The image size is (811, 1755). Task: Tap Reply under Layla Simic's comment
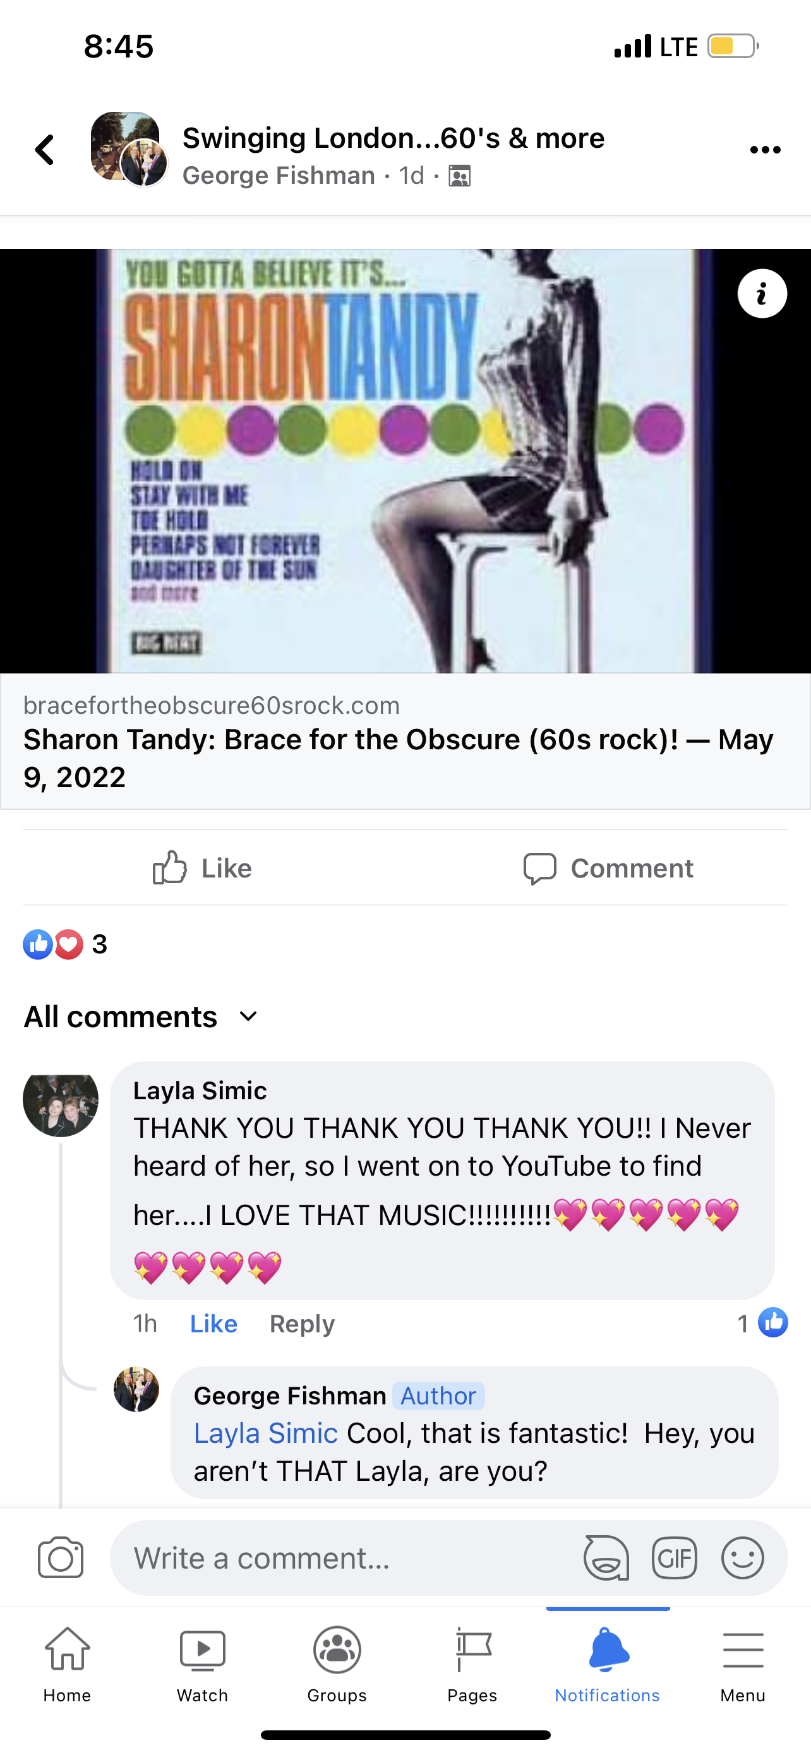point(303,1323)
